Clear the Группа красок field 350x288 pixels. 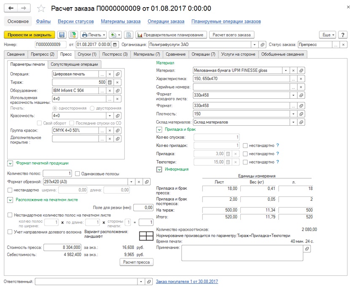[x=110, y=130]
